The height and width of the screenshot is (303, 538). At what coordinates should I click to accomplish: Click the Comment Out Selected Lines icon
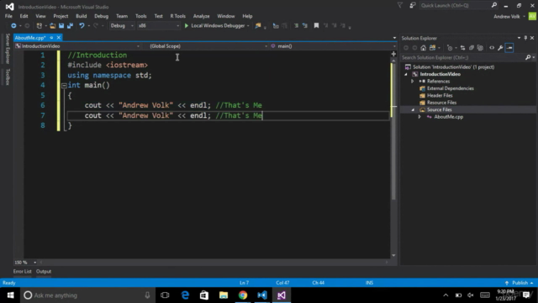tap(276, 26)
